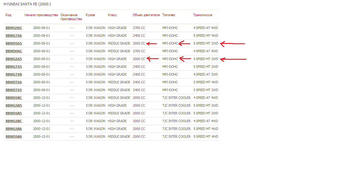This screenshot has width=364, height=195.
Task: Open the BBWDT65 code link
Action: coord(14,90)
